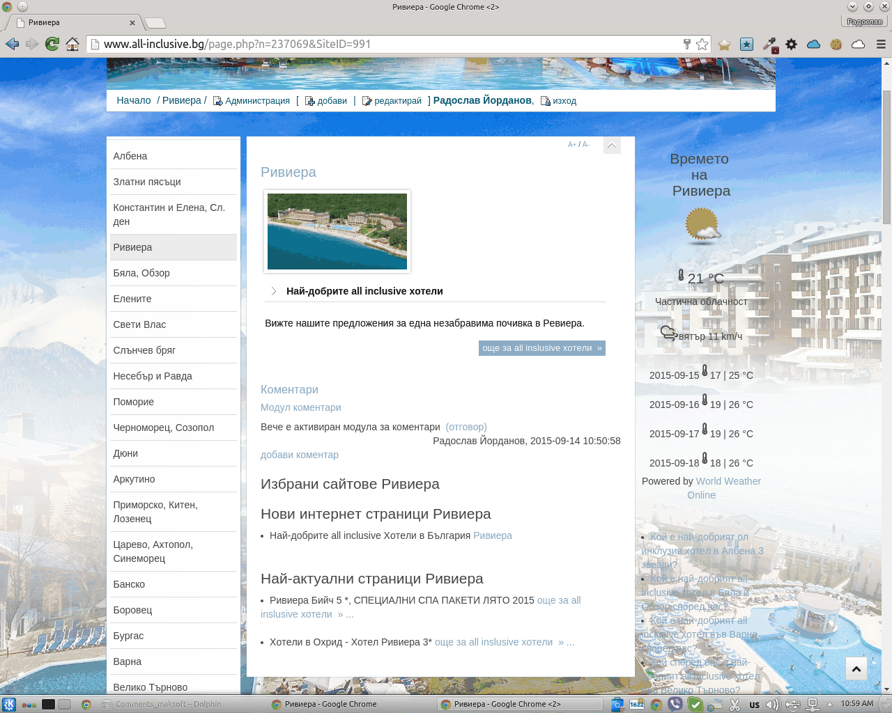The height and width of the screenshot is (713, 892).
Task: Open the Варна sidebar item
Action: coord(174,661)
